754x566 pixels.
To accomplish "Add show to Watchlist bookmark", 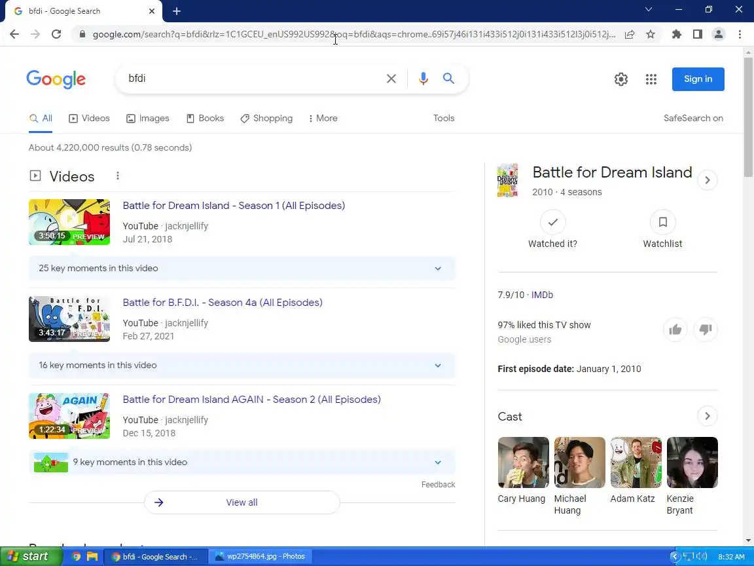I will pyautogui.click(x=662, y=222).
